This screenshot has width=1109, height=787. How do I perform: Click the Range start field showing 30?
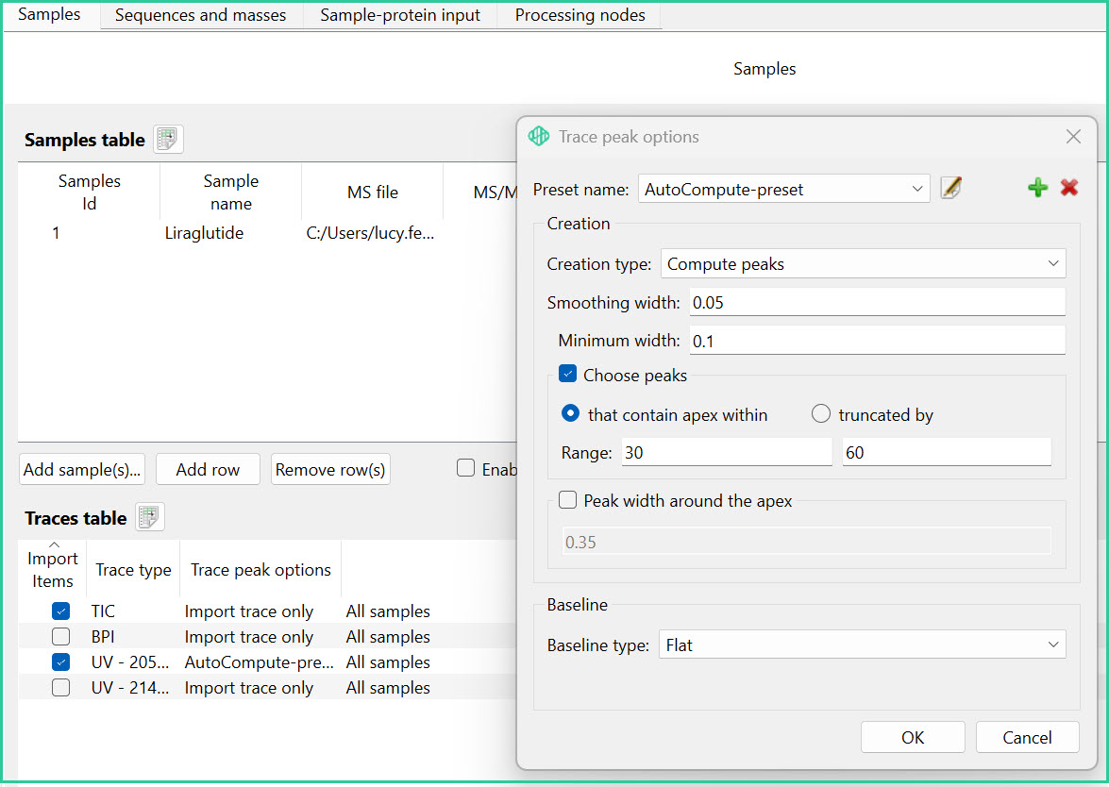tap(727, 453)
